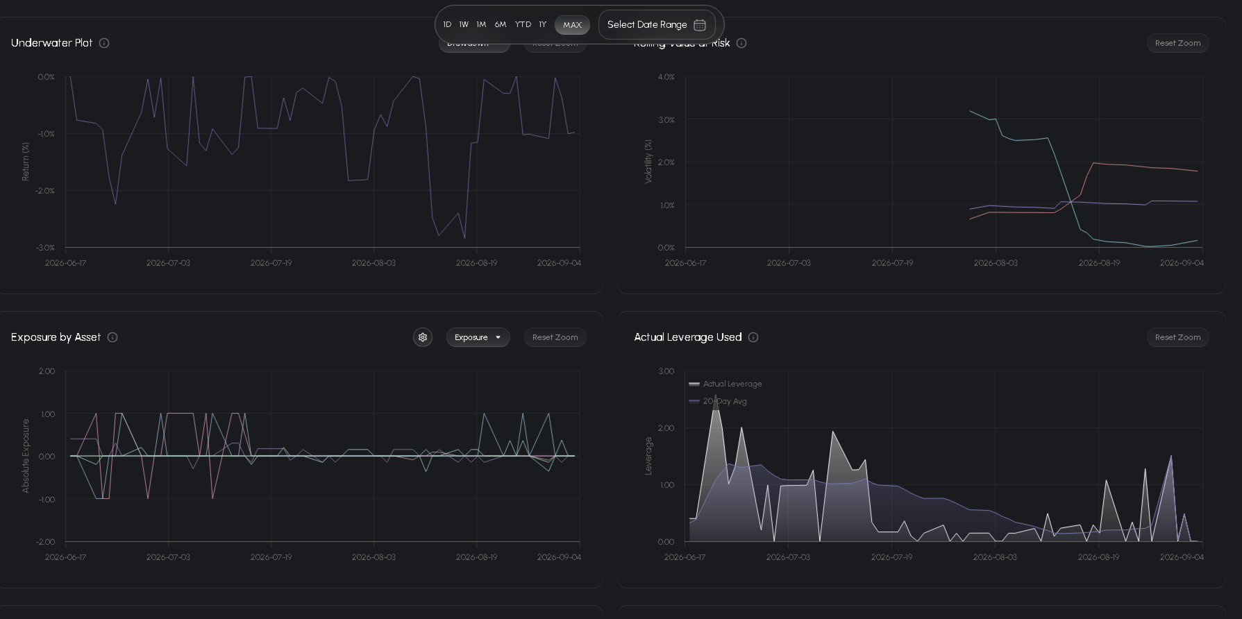Open the Underwater Plot info icon

coord(104,43)
